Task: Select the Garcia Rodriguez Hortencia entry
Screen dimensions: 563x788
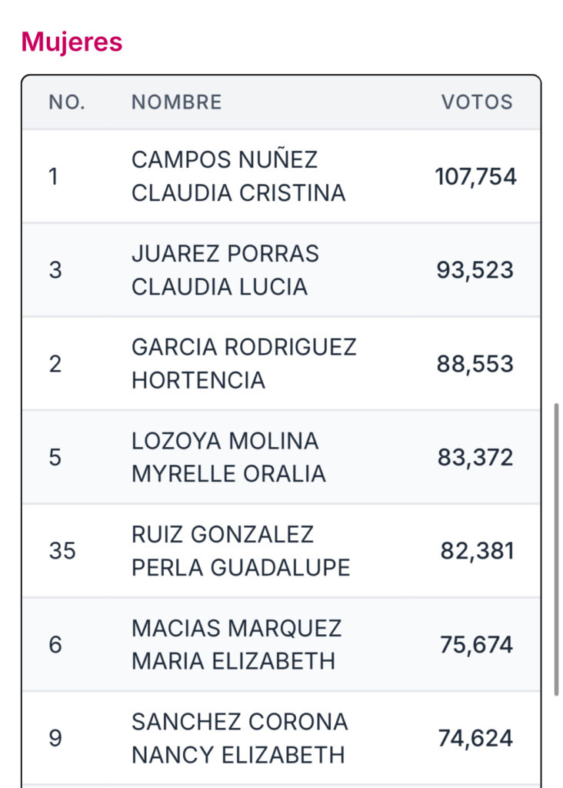Action: point(281,363)
